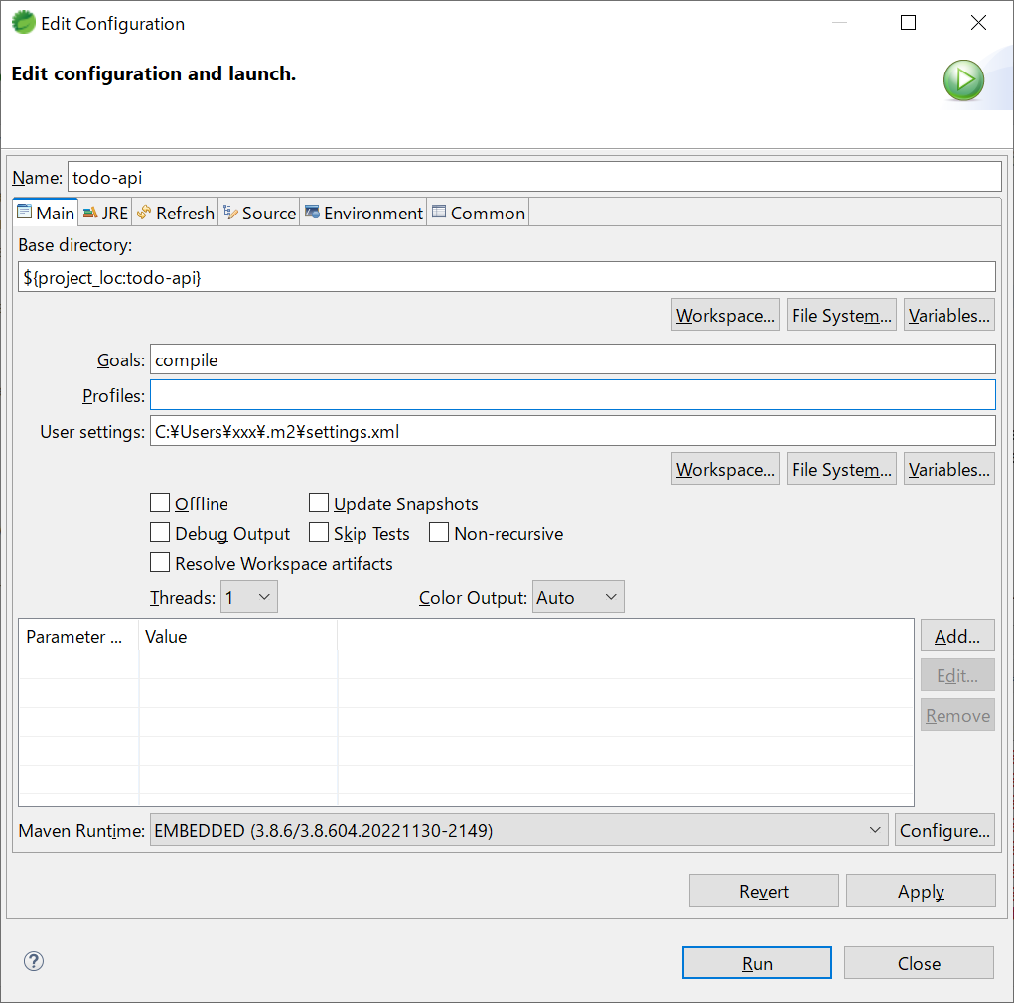The width and height of the screenshot is (1014, 1003).
Task: Click Configure... next to Maven Runtime
Action: [943, 830]
